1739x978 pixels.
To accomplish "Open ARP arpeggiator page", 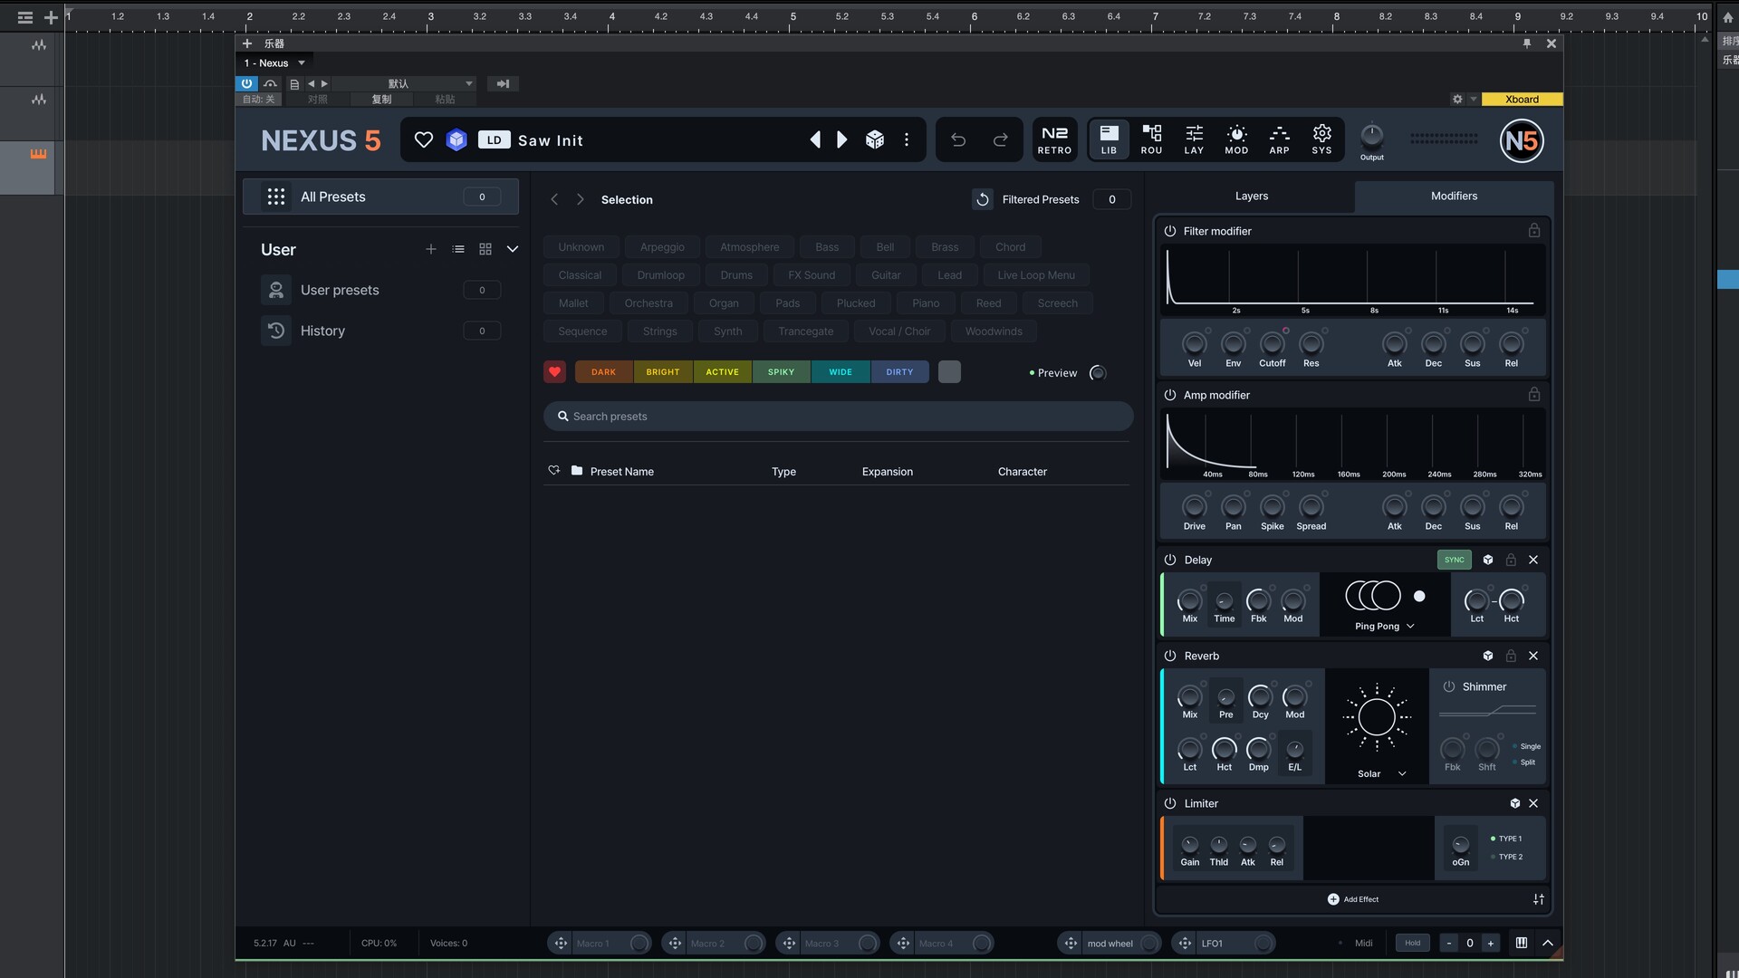I will coord(1279,140).
